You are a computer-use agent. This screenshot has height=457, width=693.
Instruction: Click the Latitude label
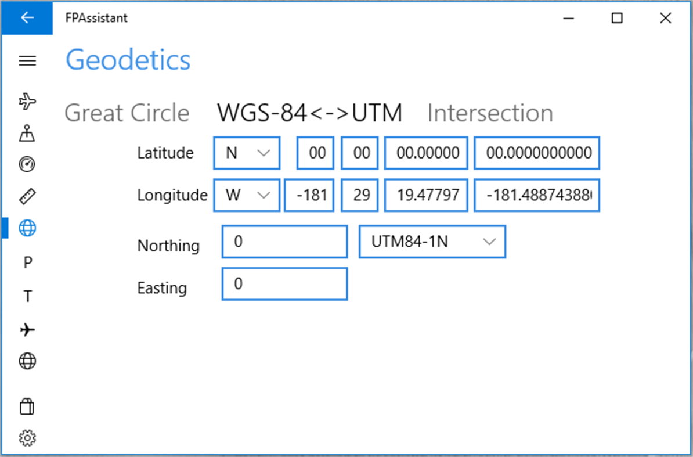pos(165,153)
